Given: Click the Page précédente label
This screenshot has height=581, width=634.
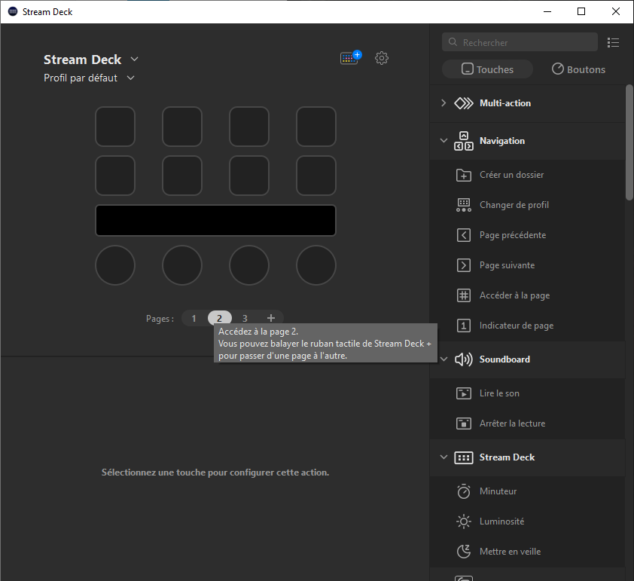Looking at the screenshot, I should coord(513,235).
